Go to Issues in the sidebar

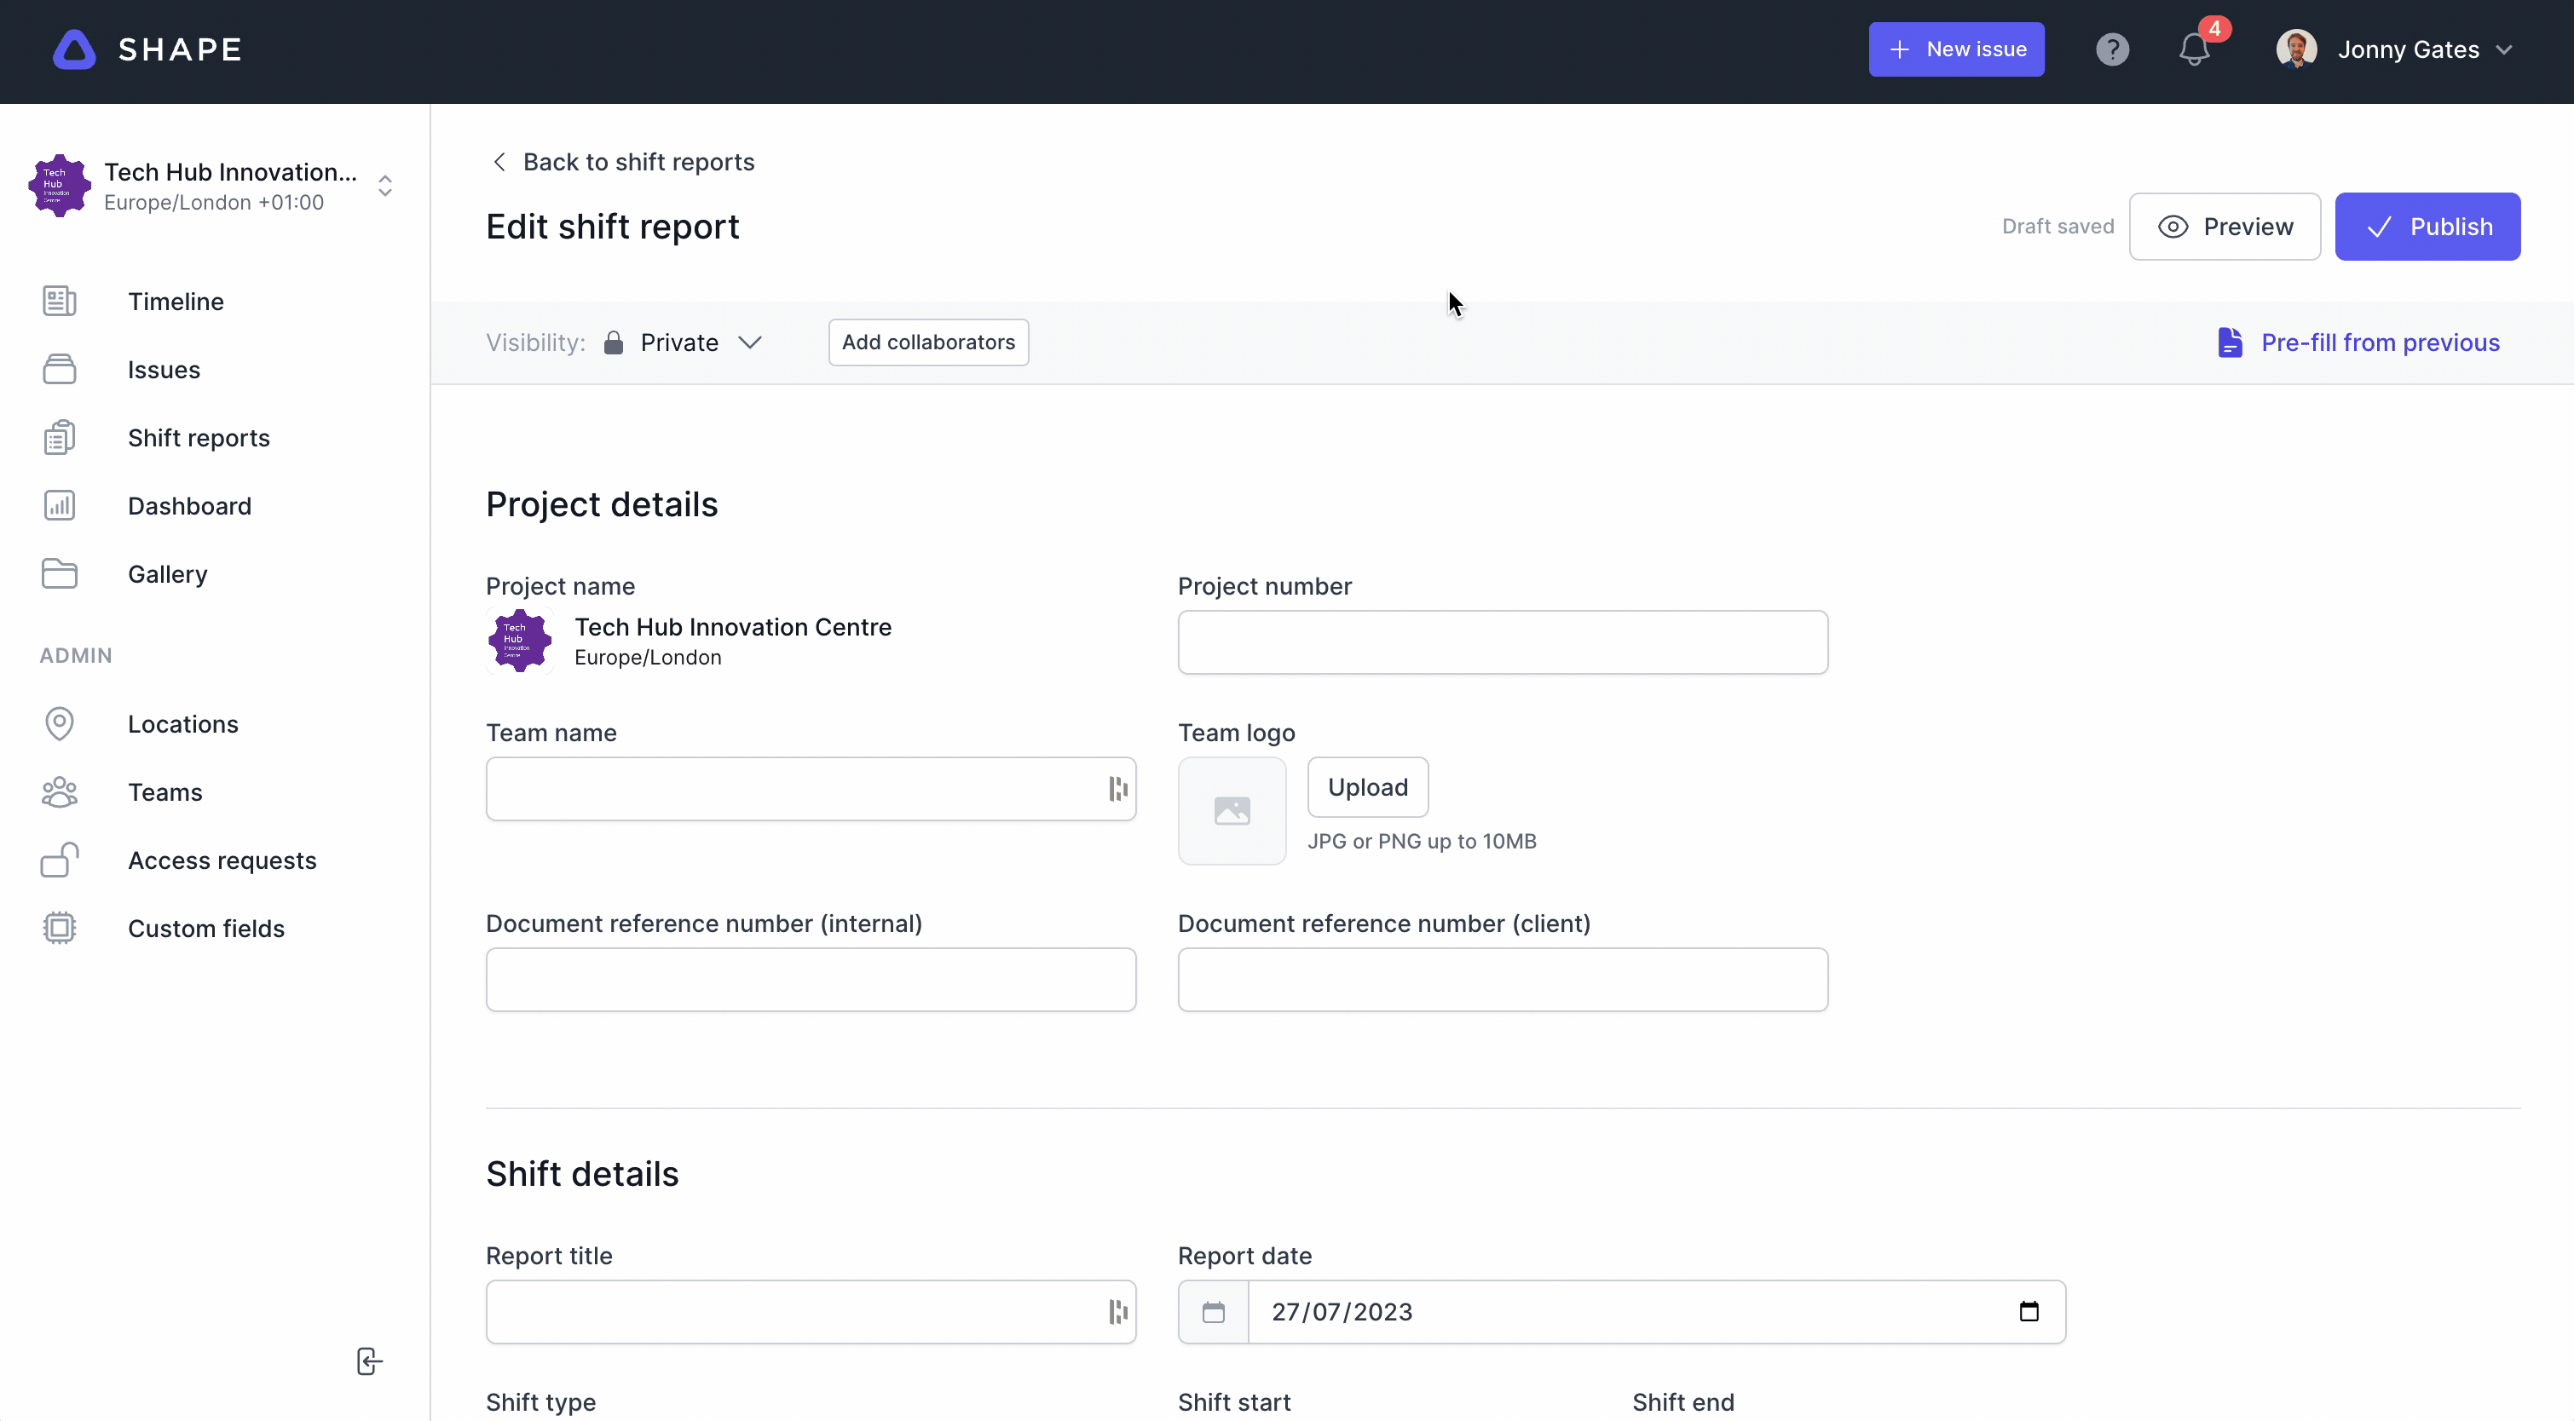click(x=164, y=370)
